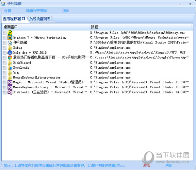Click the 360tray.exe path text
Screen dimensions: 196x170
pos(138,33)
